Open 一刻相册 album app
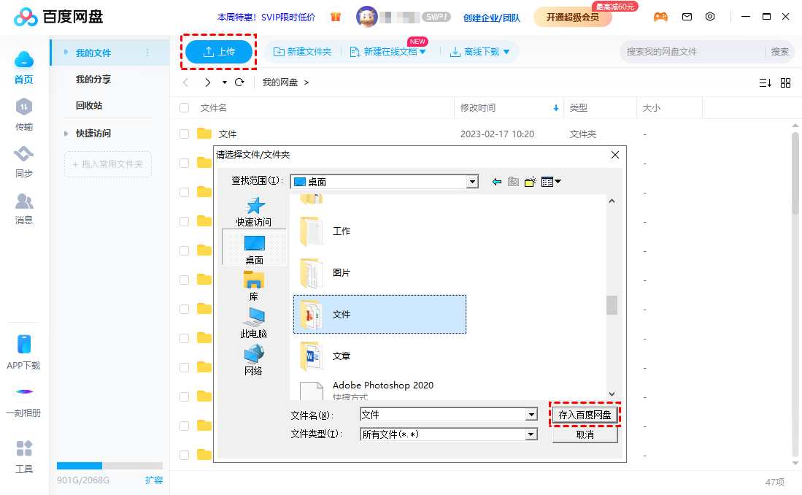The height and width of the screenshot is (495, 802). coord(23,400)
